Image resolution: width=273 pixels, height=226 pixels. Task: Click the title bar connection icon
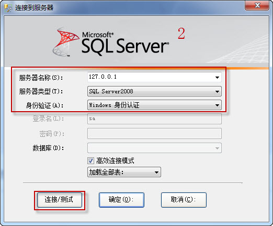[x=8, y=8]
